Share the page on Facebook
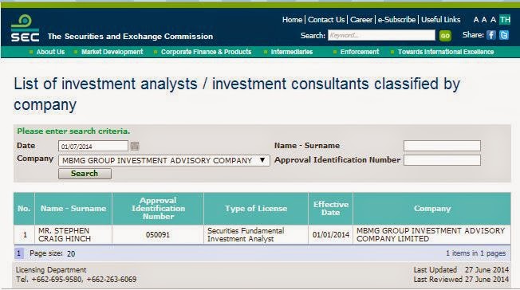The image size is (520, 290). click(x=491, y=35)
